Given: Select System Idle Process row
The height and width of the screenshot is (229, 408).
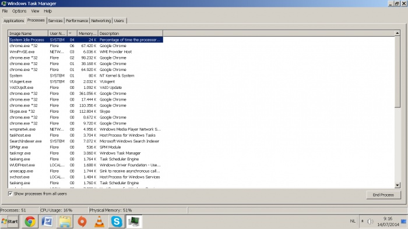Looking at the screenshot, I should (x=86, y=40).
